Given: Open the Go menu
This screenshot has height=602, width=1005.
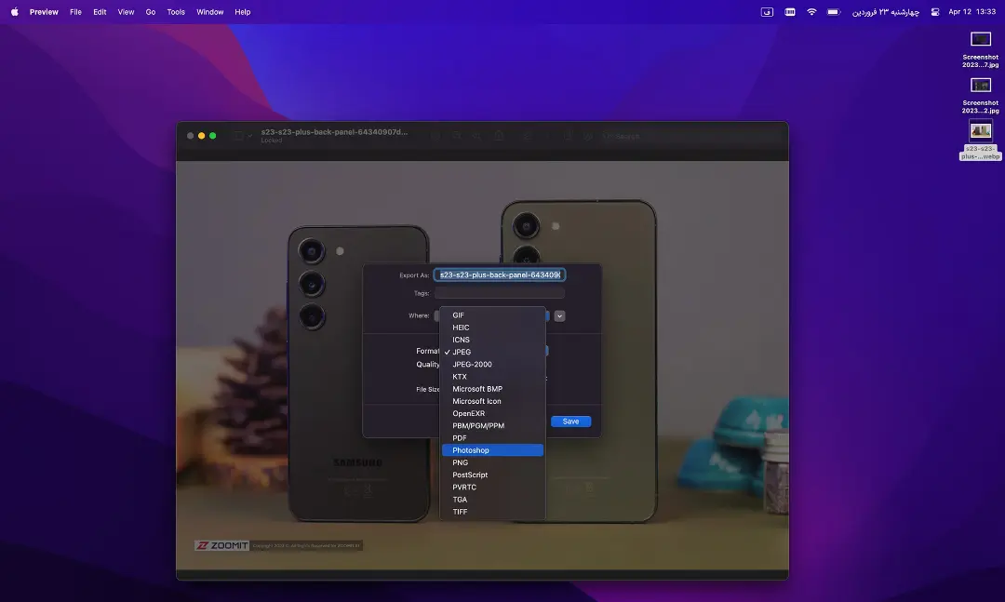Looking at the screenshot, I should (151, 11).
